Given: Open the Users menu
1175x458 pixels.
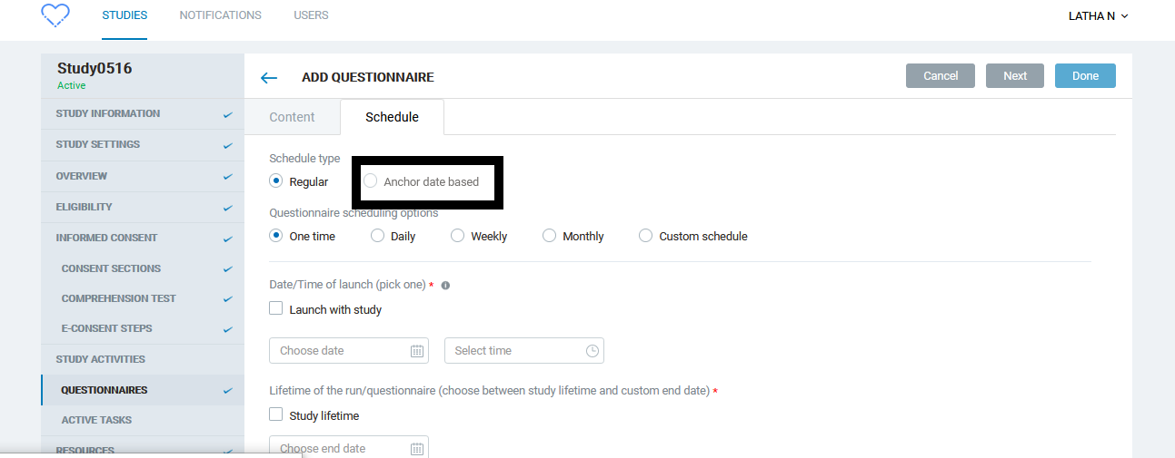Looking at the screenshot, I should pos(311,15).
